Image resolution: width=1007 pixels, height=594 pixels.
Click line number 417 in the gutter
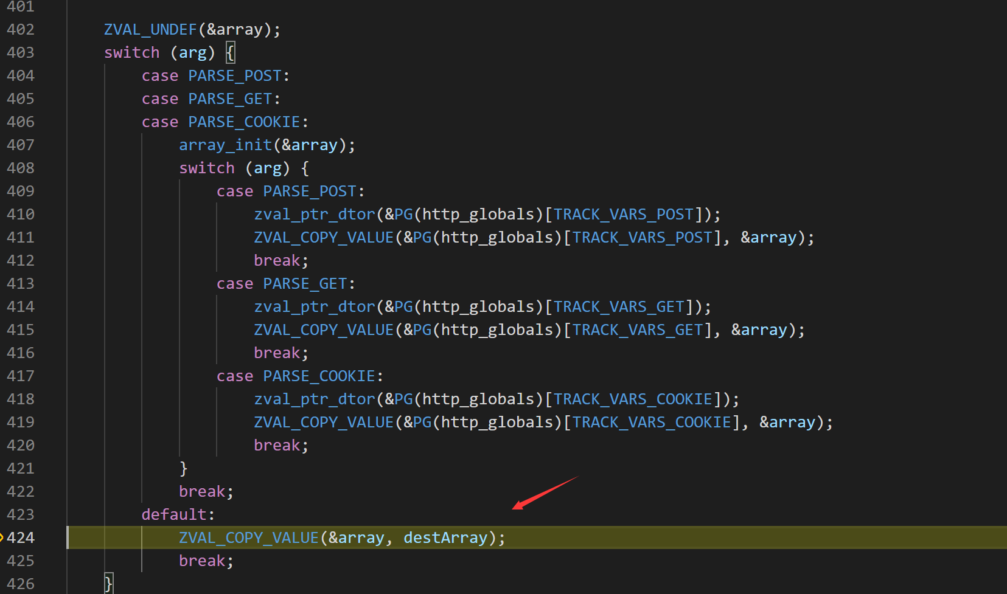(21, 376)
